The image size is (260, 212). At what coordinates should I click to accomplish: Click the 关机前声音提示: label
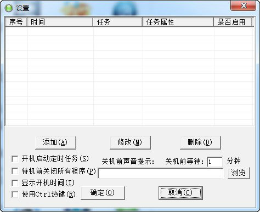tap(128, 162)
